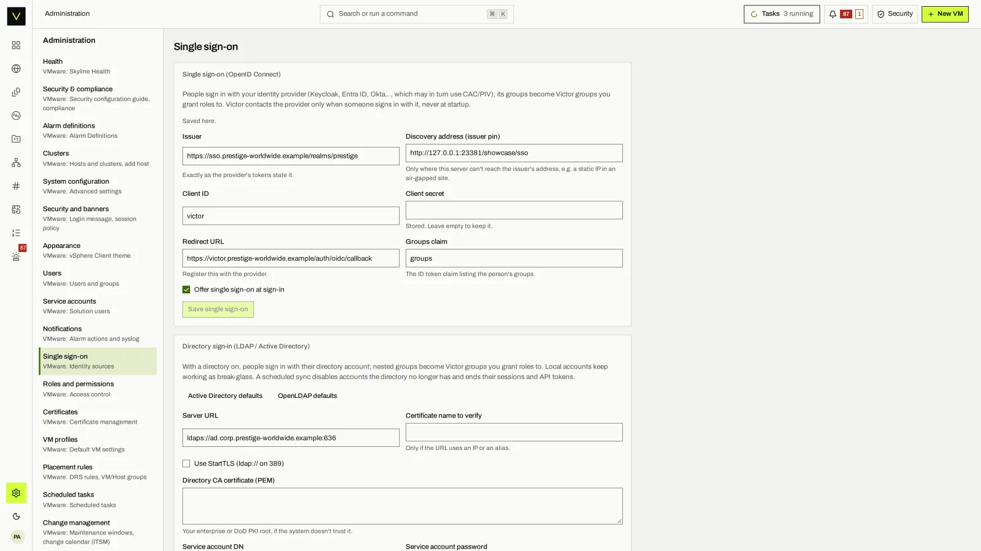Click the Directory CA certificate textarea
Image resolution: width=981 pixels, height=551 pixels.
[402, 506]
